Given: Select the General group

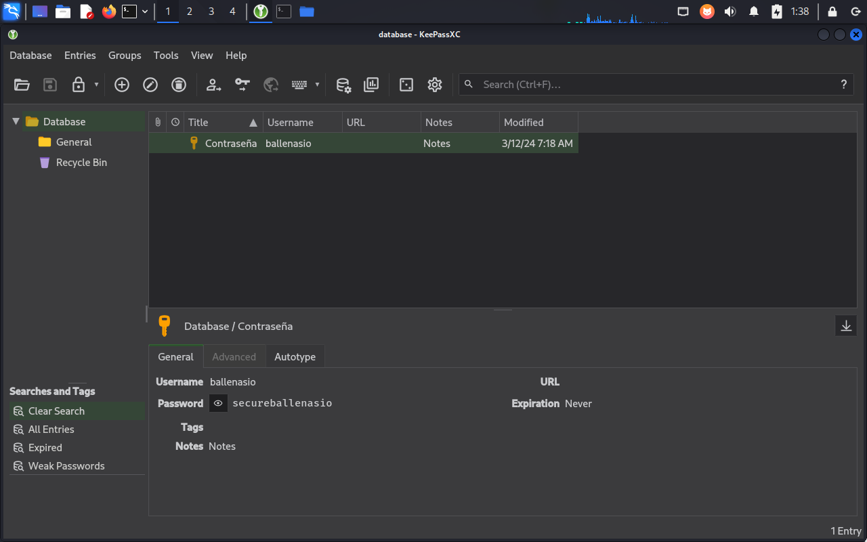Looking at the screenshot, I should pos(74,142).
